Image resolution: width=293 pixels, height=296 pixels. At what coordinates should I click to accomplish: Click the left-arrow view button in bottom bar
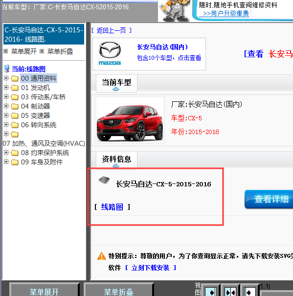click(249, 291)
